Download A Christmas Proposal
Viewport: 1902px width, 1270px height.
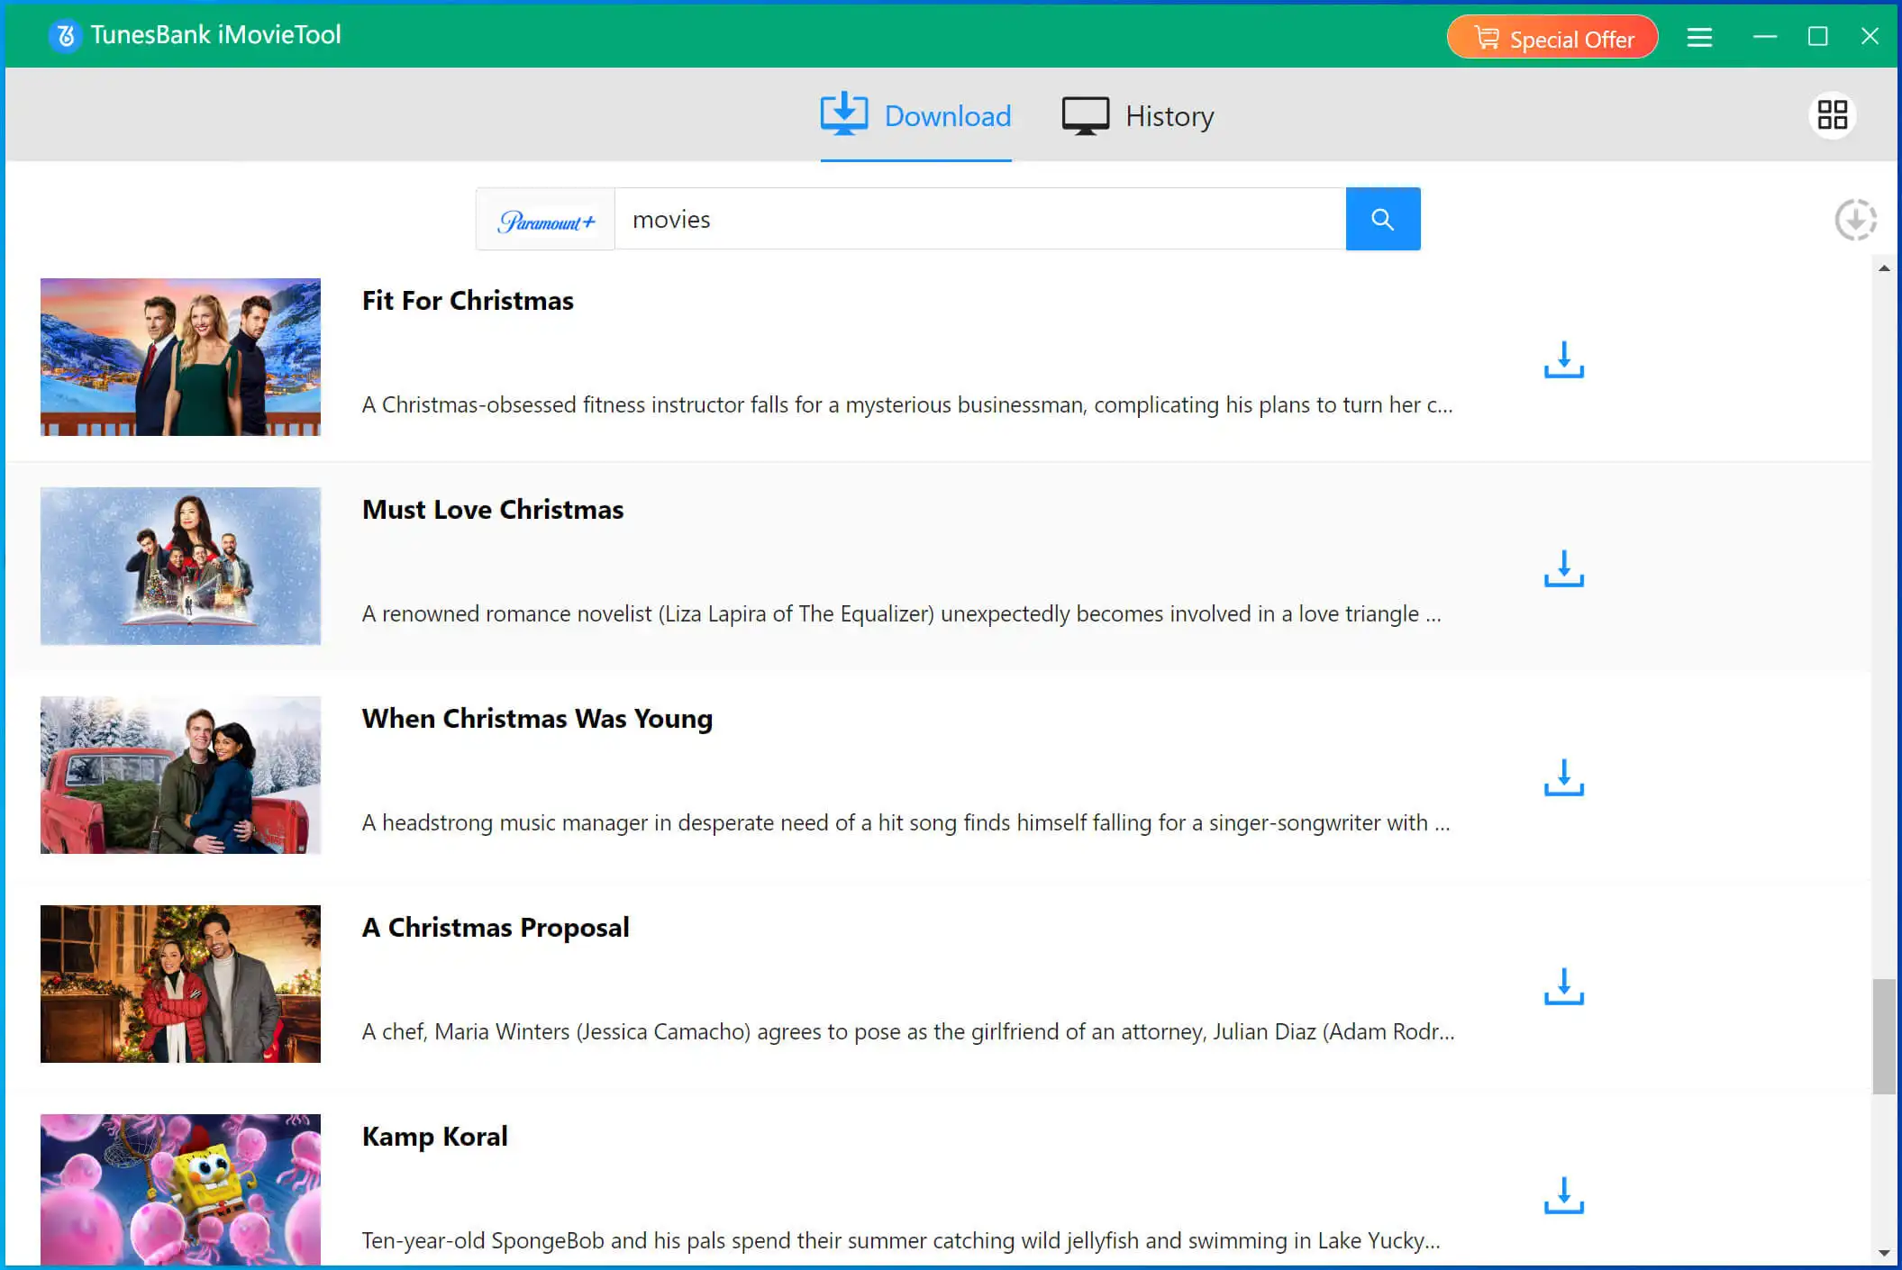click(x=1563, y=986)
